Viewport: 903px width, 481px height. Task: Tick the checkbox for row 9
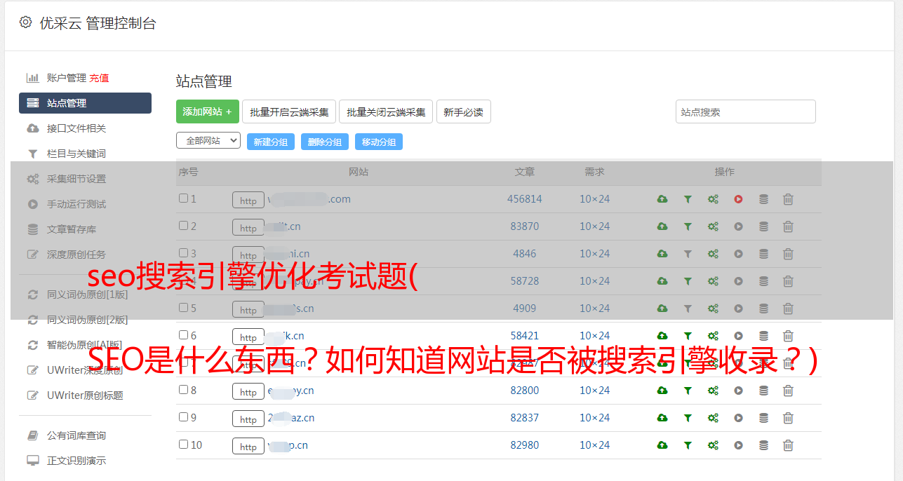click(x=183, y=417)
